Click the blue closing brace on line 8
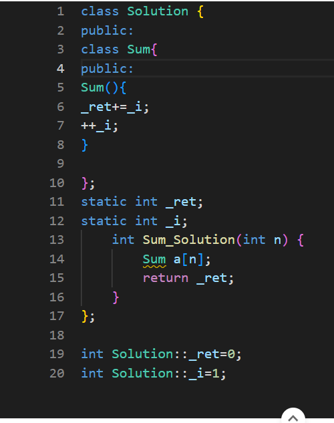The width and height of the screenshot is (334, 423). tap(85, 146)
